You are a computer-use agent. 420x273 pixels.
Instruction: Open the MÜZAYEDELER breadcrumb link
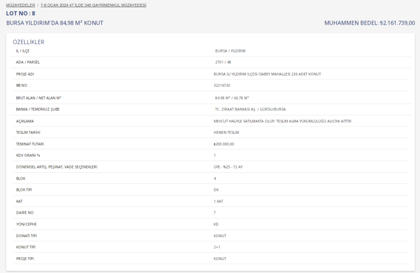tap(21, 4)
